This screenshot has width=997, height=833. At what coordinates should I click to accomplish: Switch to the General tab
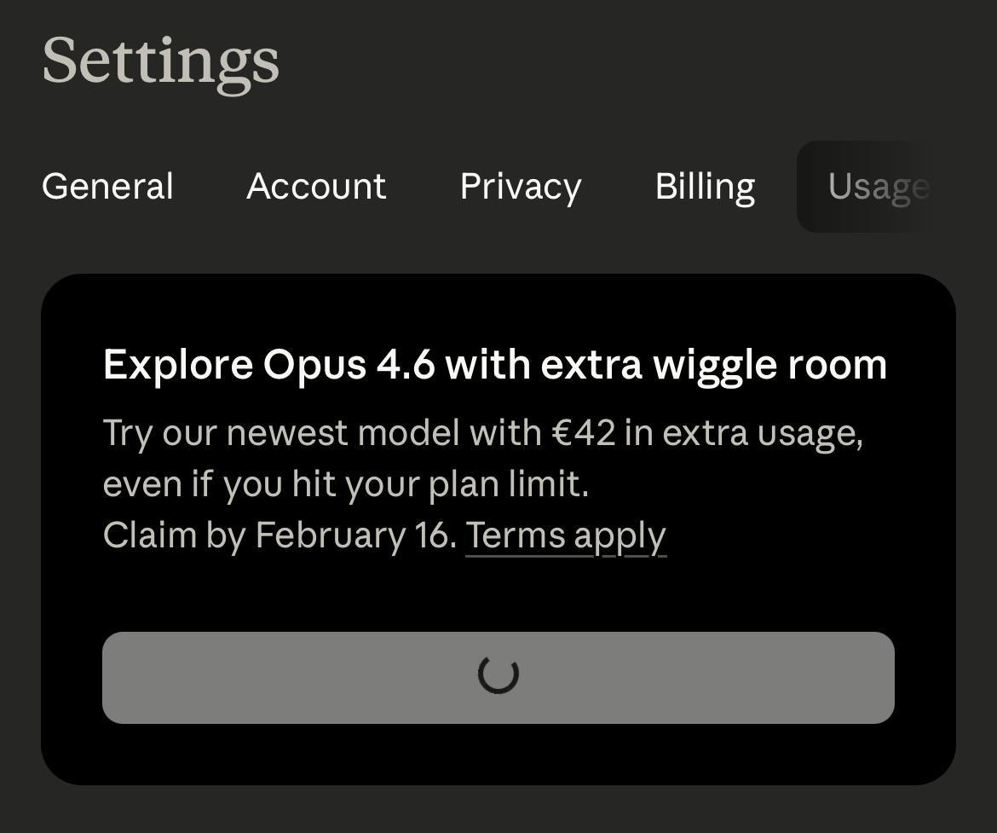point(107,186)
